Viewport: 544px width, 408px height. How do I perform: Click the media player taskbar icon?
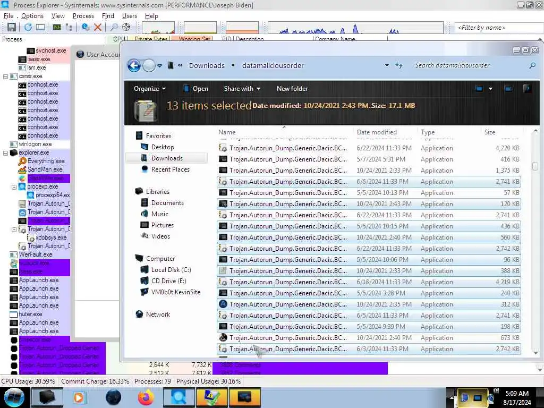[79, 397]
